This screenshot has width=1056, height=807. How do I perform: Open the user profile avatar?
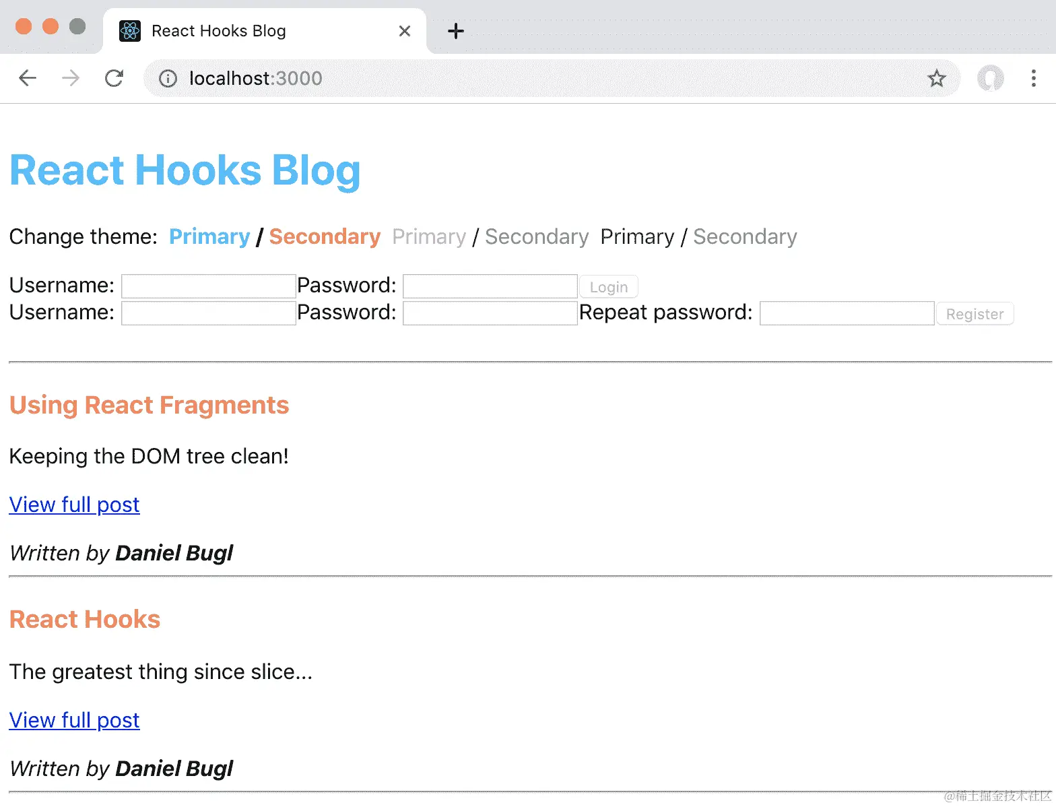click(x=990, y=78)
